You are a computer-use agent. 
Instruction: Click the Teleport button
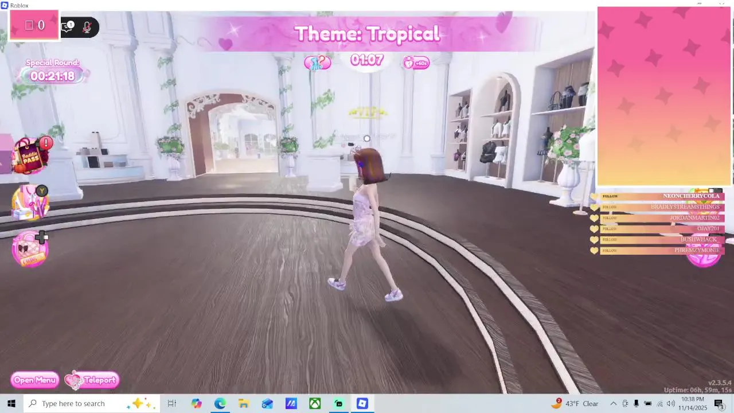point(92,380)
